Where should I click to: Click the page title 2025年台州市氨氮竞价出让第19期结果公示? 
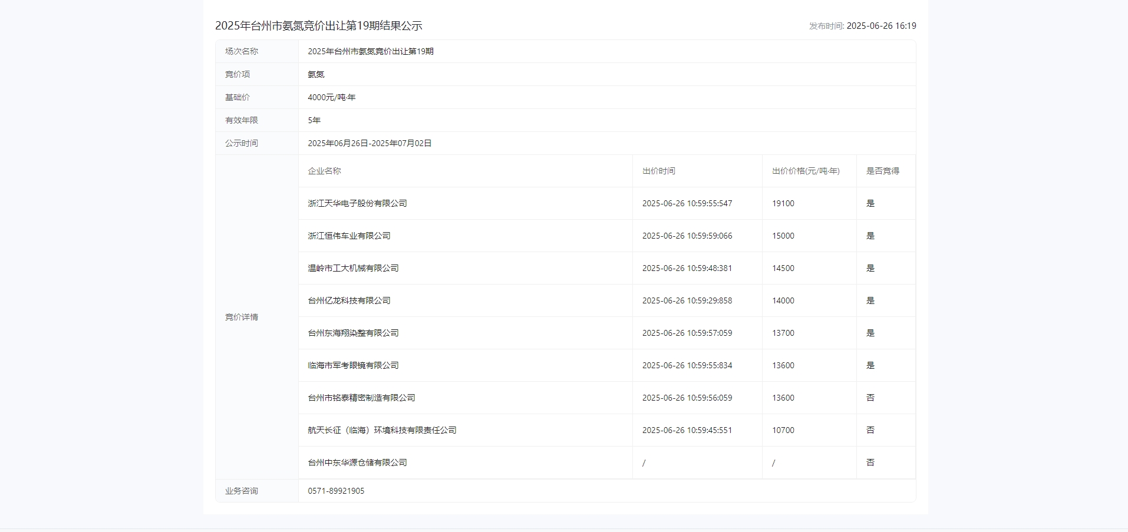pos(318,25)
